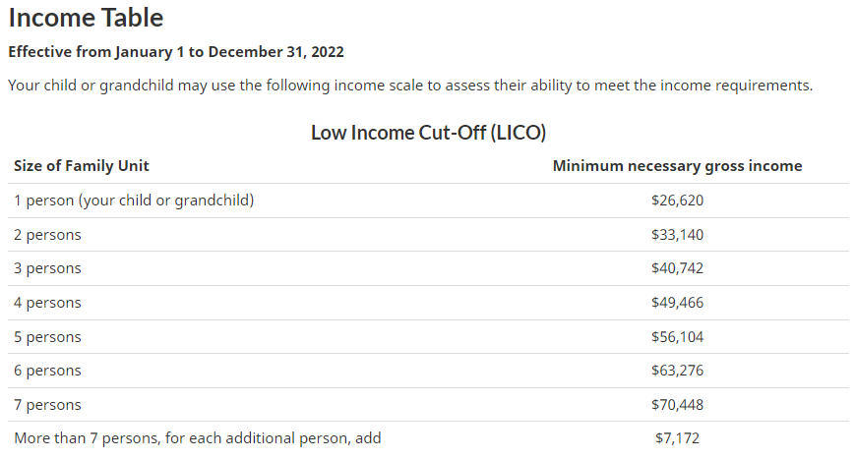Image resolution: width=855 pixels, height=460 pixels.
Task: Select the 4 persons row label
Action: [x=47, y=303]
